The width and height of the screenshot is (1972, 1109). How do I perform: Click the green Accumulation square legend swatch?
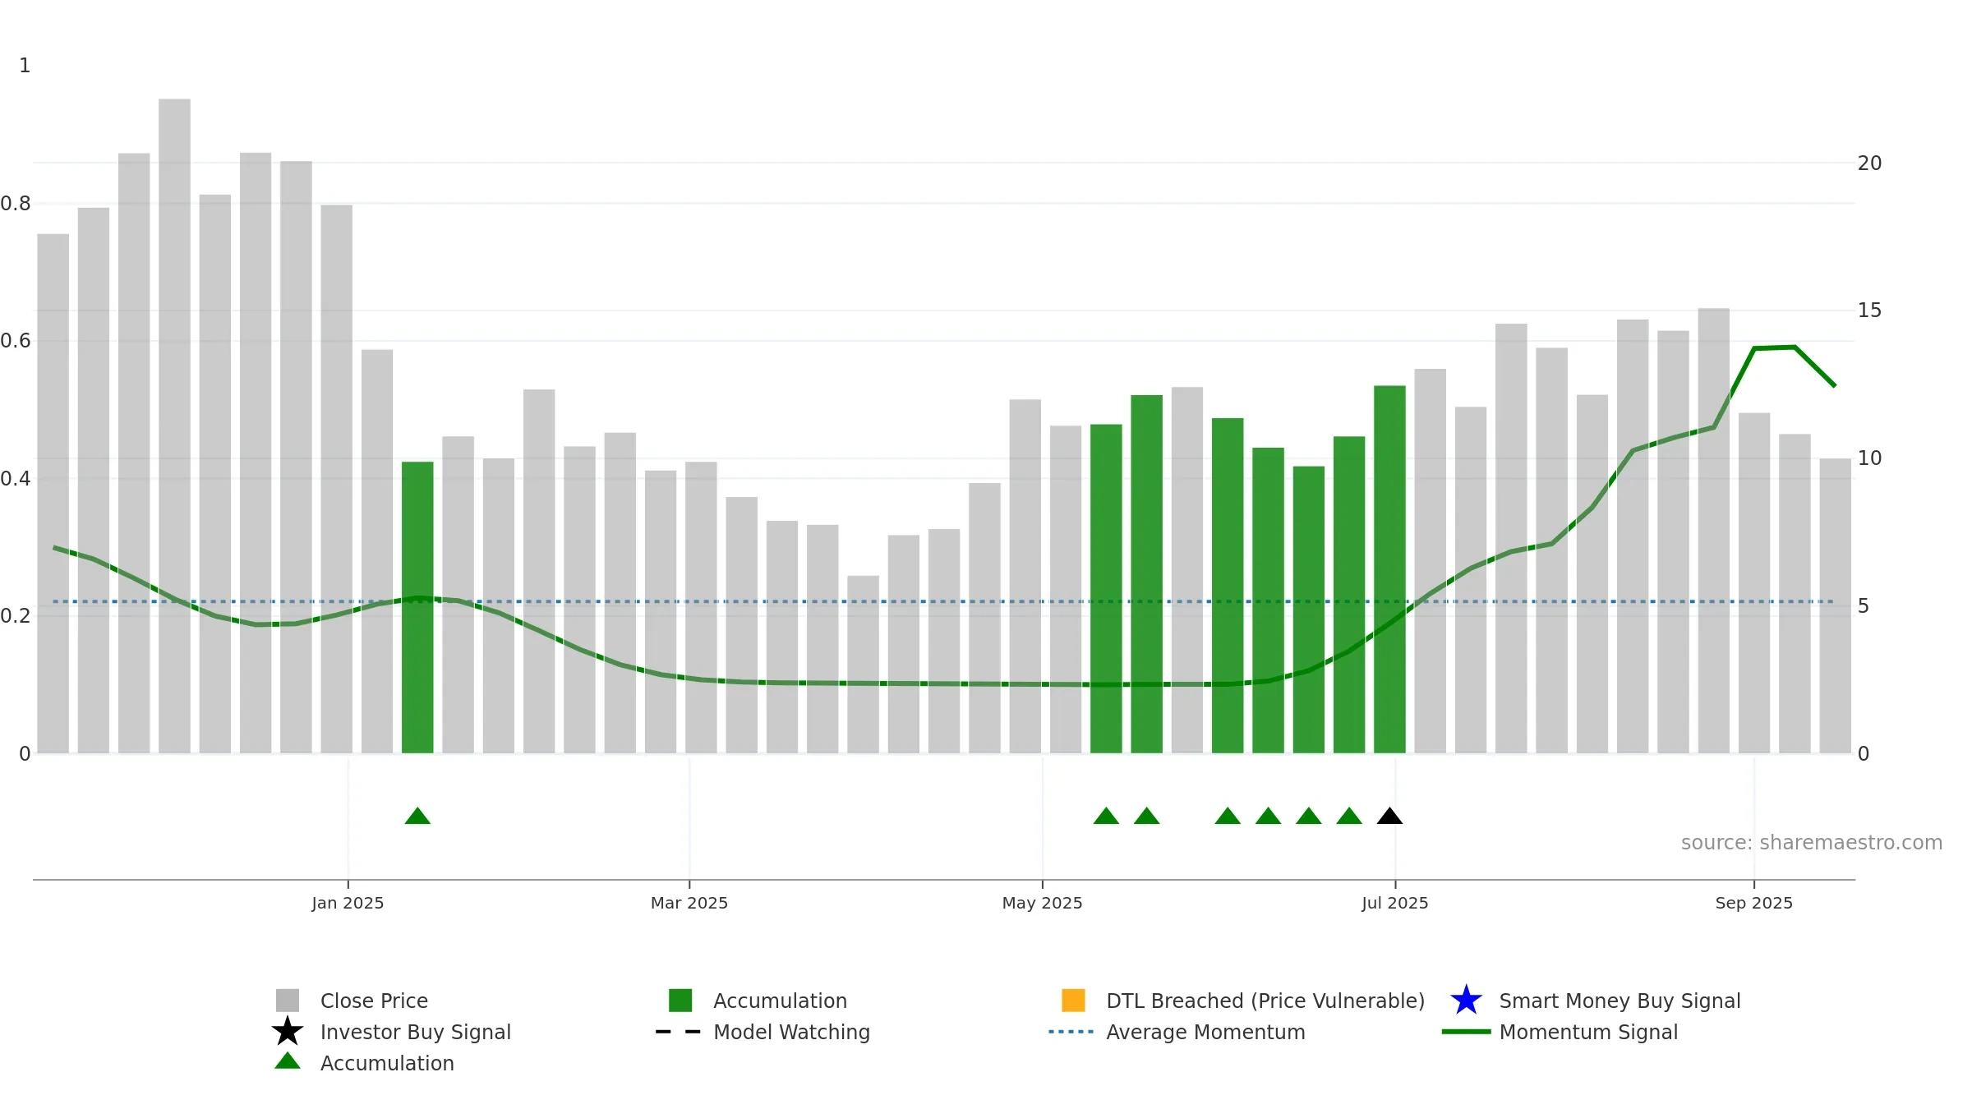click(680, 1001)
